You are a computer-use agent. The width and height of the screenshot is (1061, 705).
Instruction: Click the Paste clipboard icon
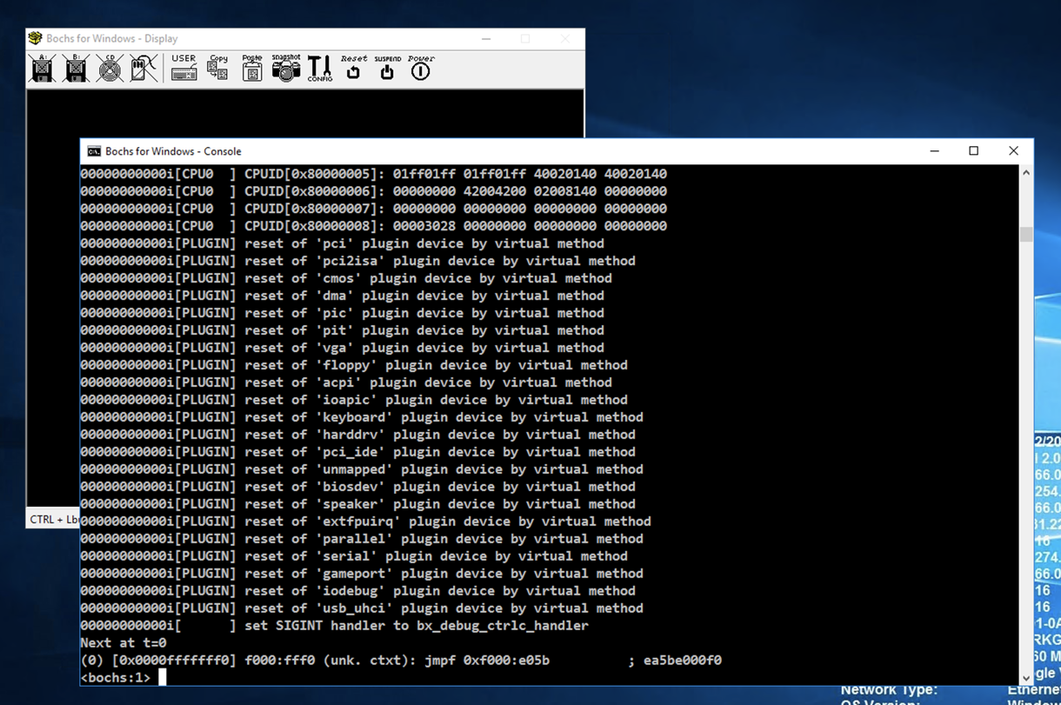pyautogui.click(x=252, y=68)
